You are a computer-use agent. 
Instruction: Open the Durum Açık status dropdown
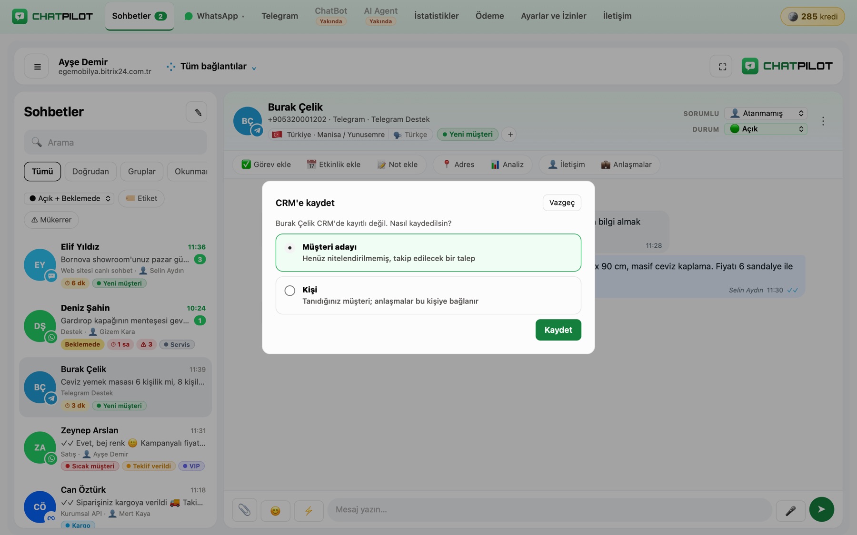pyautogui.click(x=766, y=129)
